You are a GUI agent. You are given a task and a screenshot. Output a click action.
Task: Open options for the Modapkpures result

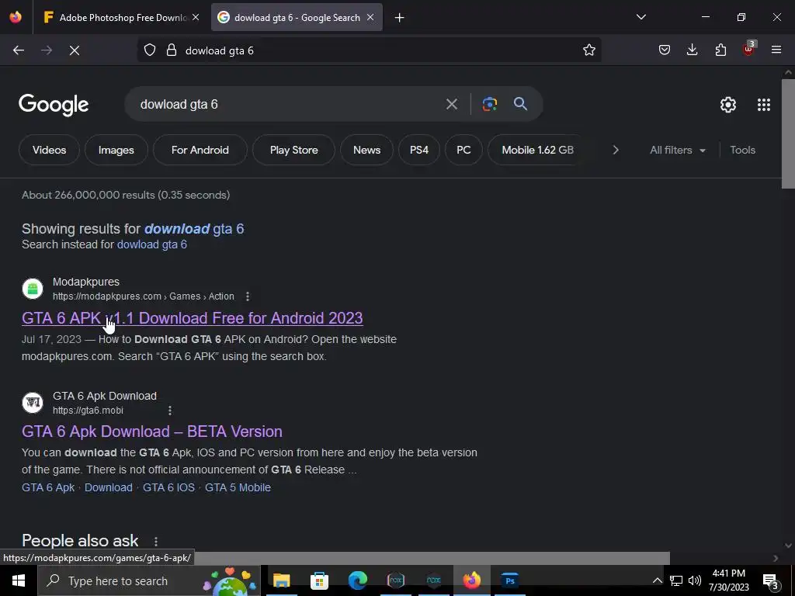click(x=248, y=296)
